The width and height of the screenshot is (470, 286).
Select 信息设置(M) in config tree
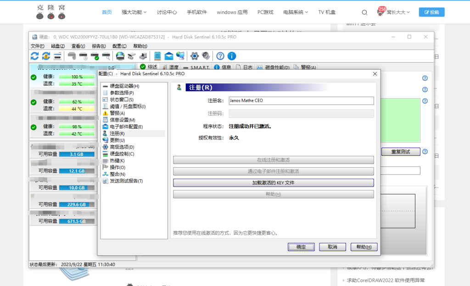tap(122, 120)
